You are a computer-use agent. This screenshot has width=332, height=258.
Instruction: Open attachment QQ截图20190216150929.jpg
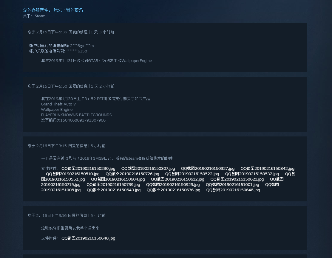[x=173, y=184]
